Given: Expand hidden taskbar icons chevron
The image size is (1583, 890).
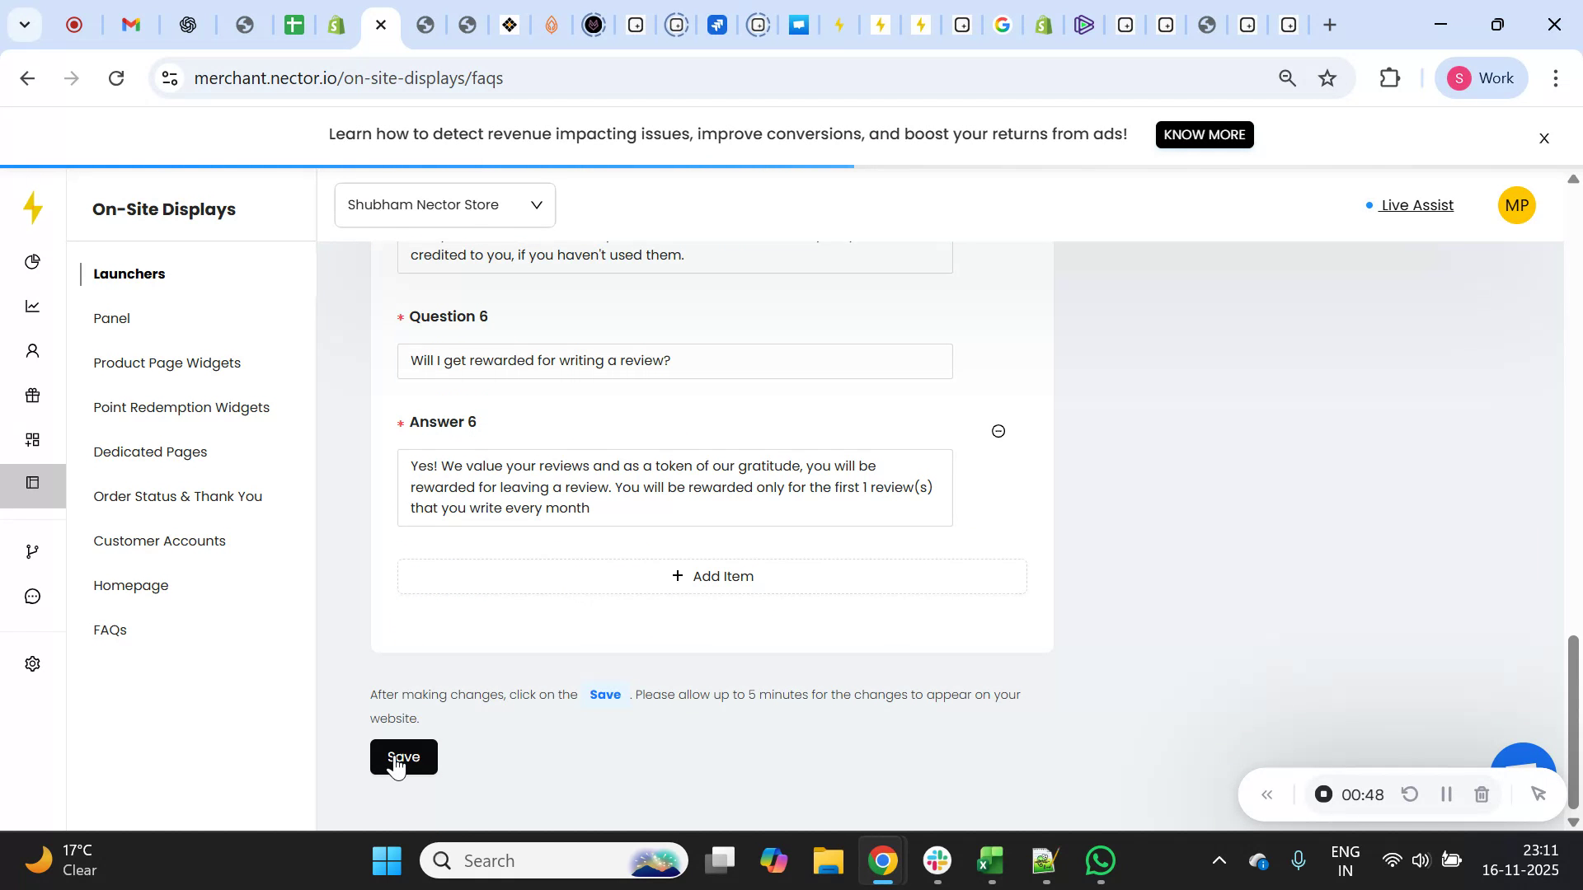Looking at the screenshot, I should (1219, 860).
